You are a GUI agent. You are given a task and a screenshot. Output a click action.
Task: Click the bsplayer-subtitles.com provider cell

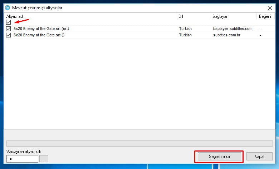coord(232,29)
